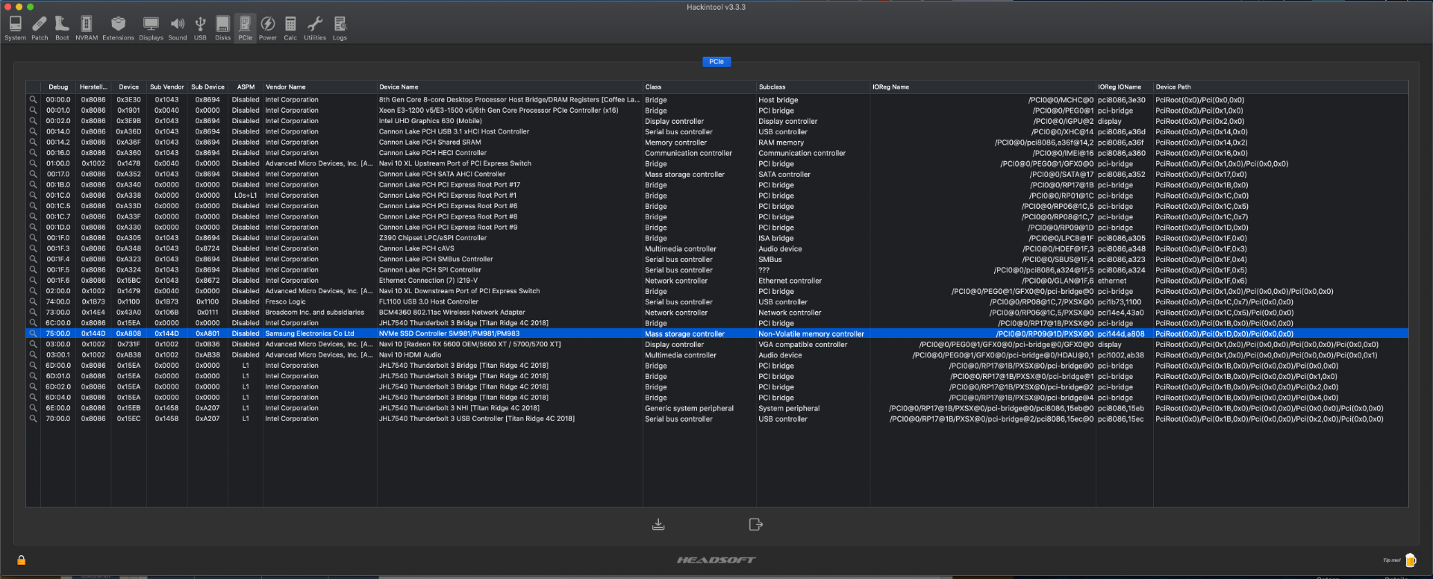Image resolution: width=1433 pixels, height=579 pixels.
Task: Click the PCIe tab label
Action: click(716, 62)
